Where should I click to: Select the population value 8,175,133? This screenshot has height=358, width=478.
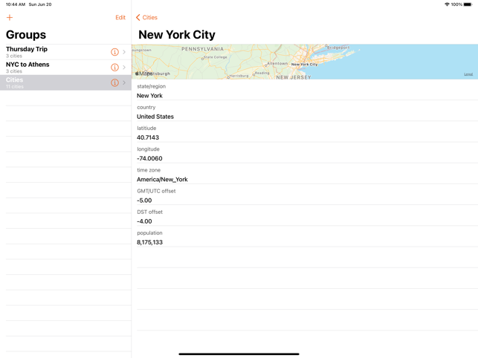[x=150, y=242]
